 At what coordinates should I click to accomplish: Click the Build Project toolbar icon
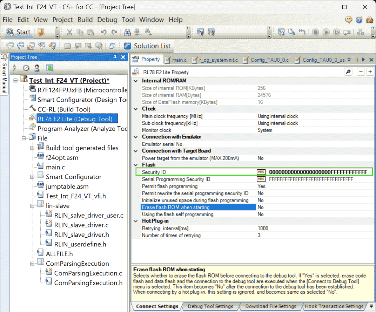point(201,32)
